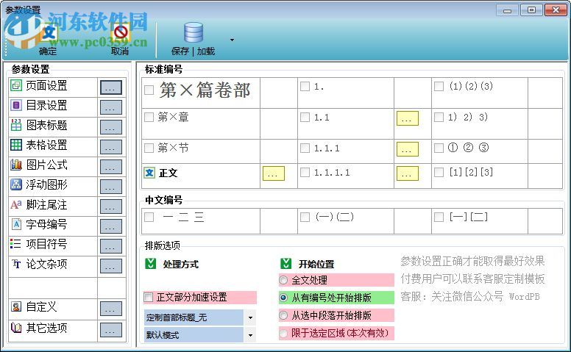
Task: Click the 图片公式 icon
Action: tap(16, 165)
